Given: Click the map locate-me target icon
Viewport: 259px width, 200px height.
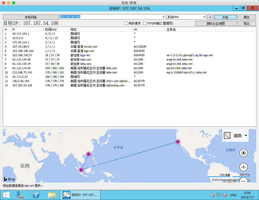Looking at the screenshot, I should pyautogui.click(x=244, y=153).
